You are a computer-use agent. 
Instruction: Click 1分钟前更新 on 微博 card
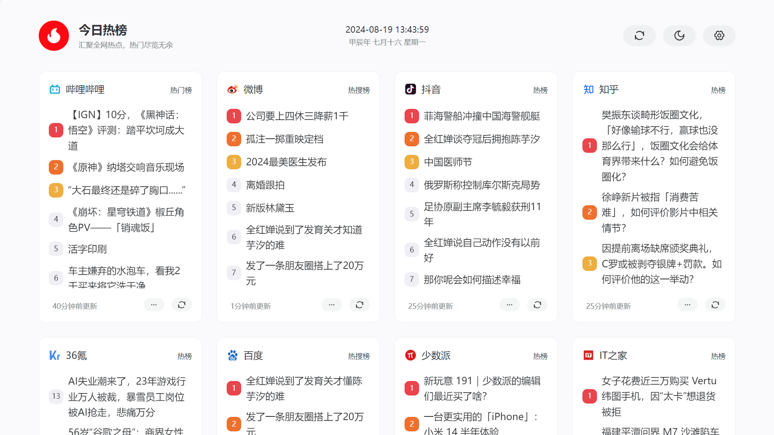click(x=250, y=306)
